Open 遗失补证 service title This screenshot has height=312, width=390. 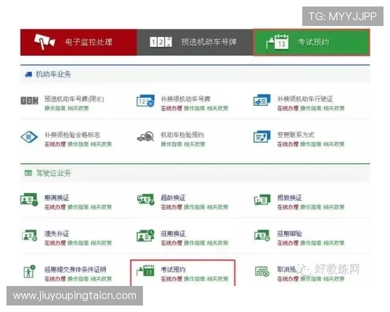pos(57,233)
